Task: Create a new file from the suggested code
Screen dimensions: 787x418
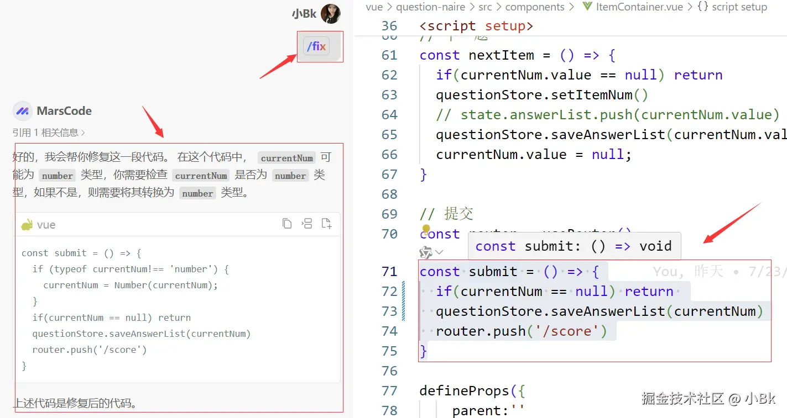Action: (327, 224)
